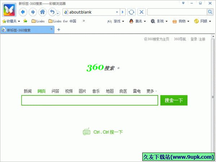Click the butterfly browser logo icon
Viewport: 216px width, 162px height.
pos(9,10)
